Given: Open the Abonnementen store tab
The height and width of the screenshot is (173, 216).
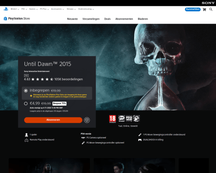Looking at the screenshot, I should [124, 19].
